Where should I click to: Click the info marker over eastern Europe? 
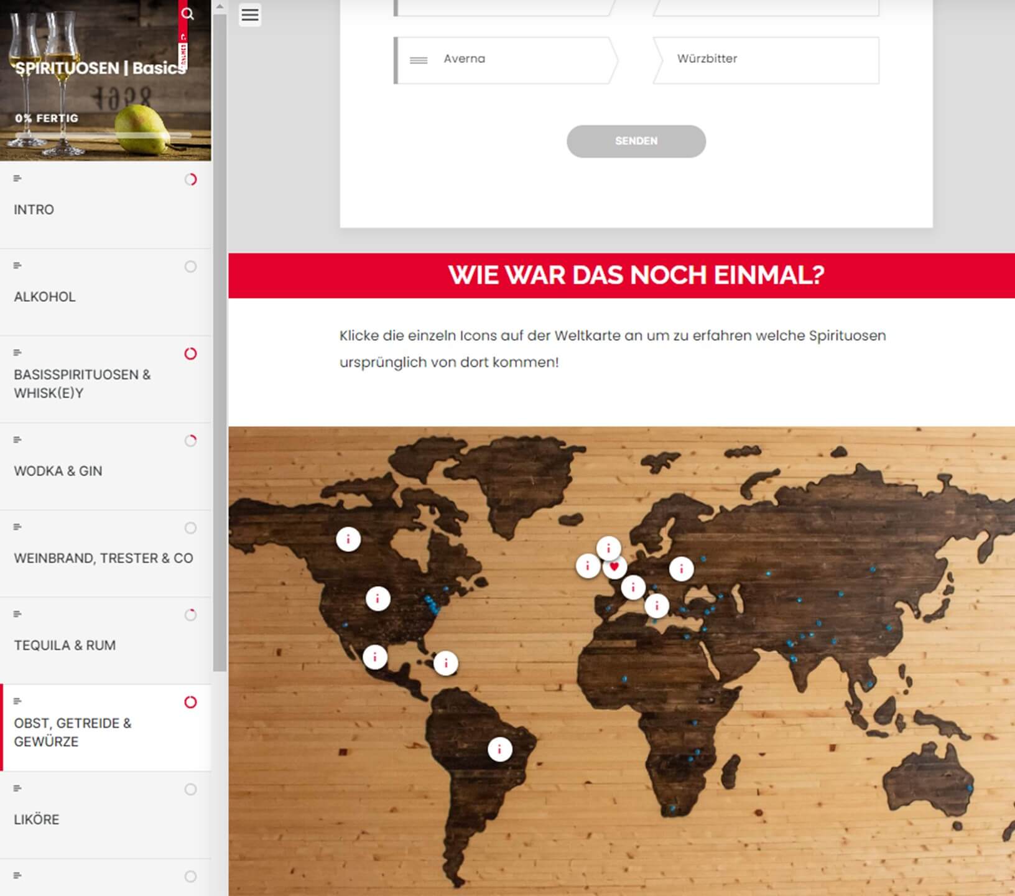pyautogui.click(x=681, y=569)
